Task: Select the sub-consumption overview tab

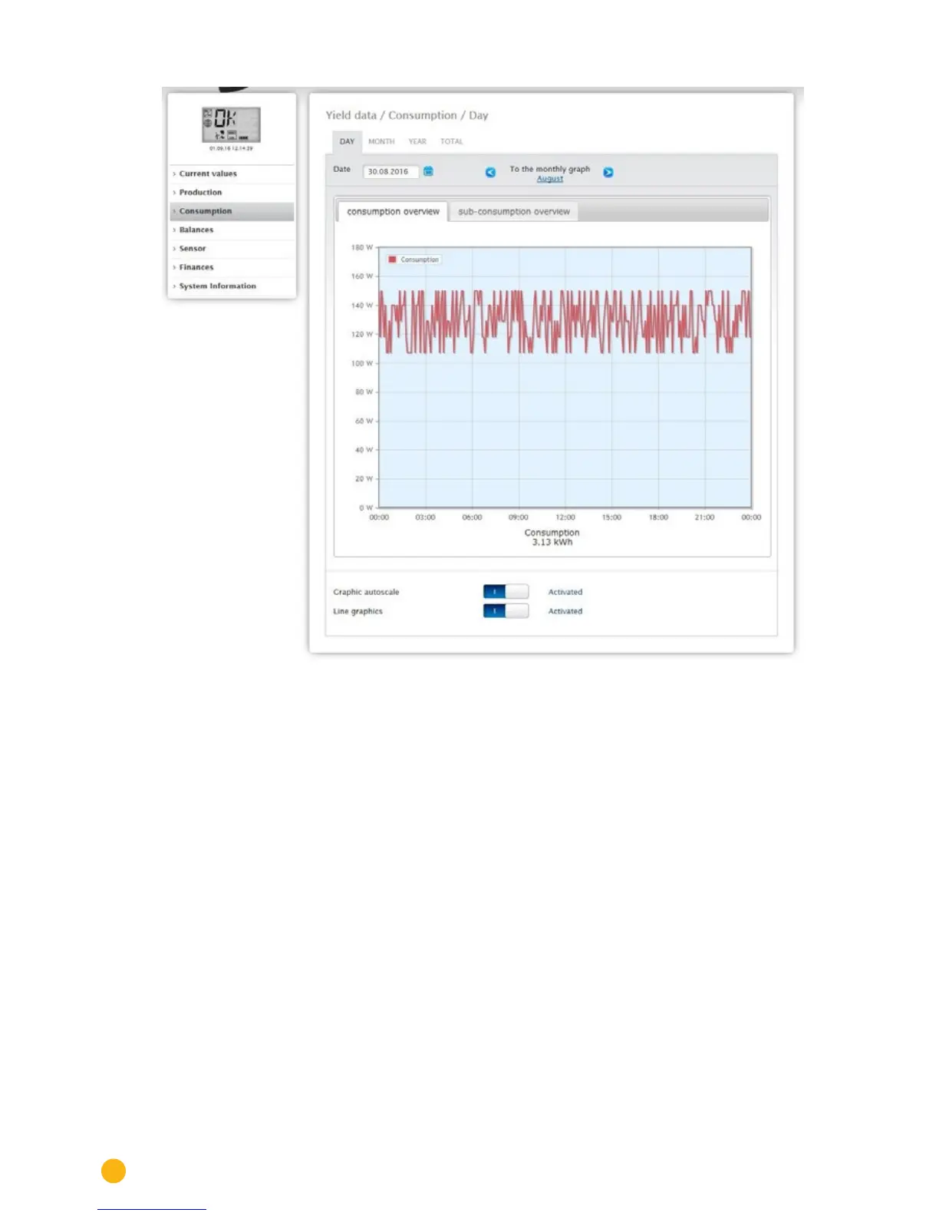Action: [x=514, y=212]
